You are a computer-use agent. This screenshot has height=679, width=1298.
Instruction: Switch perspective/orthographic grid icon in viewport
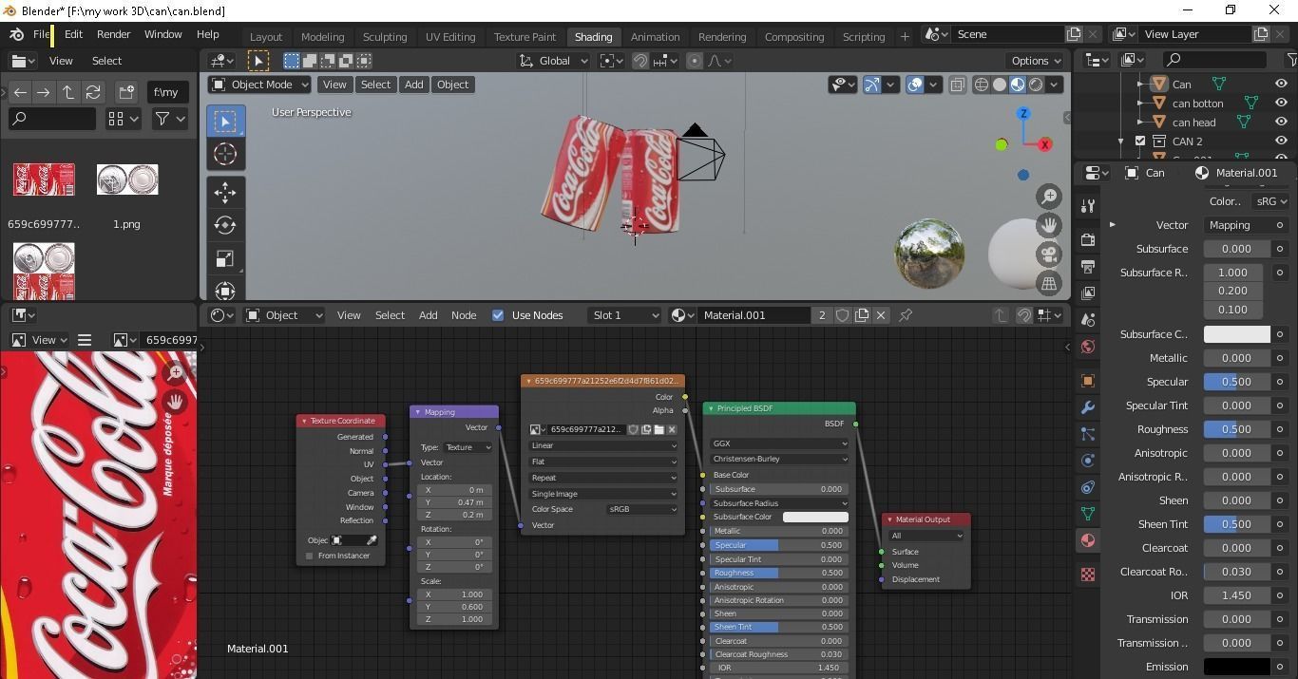coord(1049,283)
